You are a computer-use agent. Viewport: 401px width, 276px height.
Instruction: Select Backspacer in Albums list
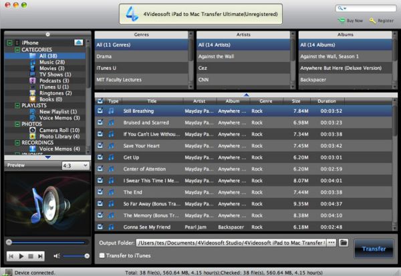pyautogui.click(x=346, y=79)
